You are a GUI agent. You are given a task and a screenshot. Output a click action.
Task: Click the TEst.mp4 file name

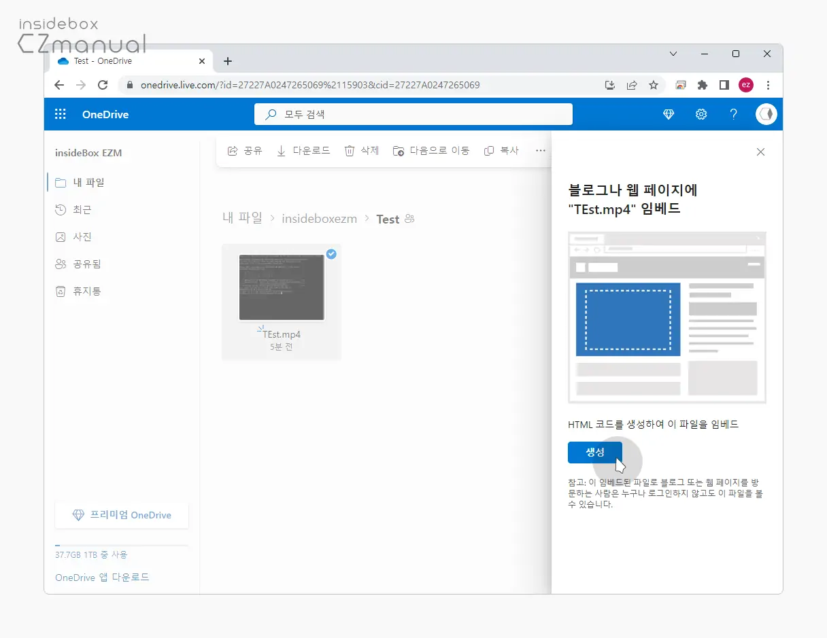(282, 334)
